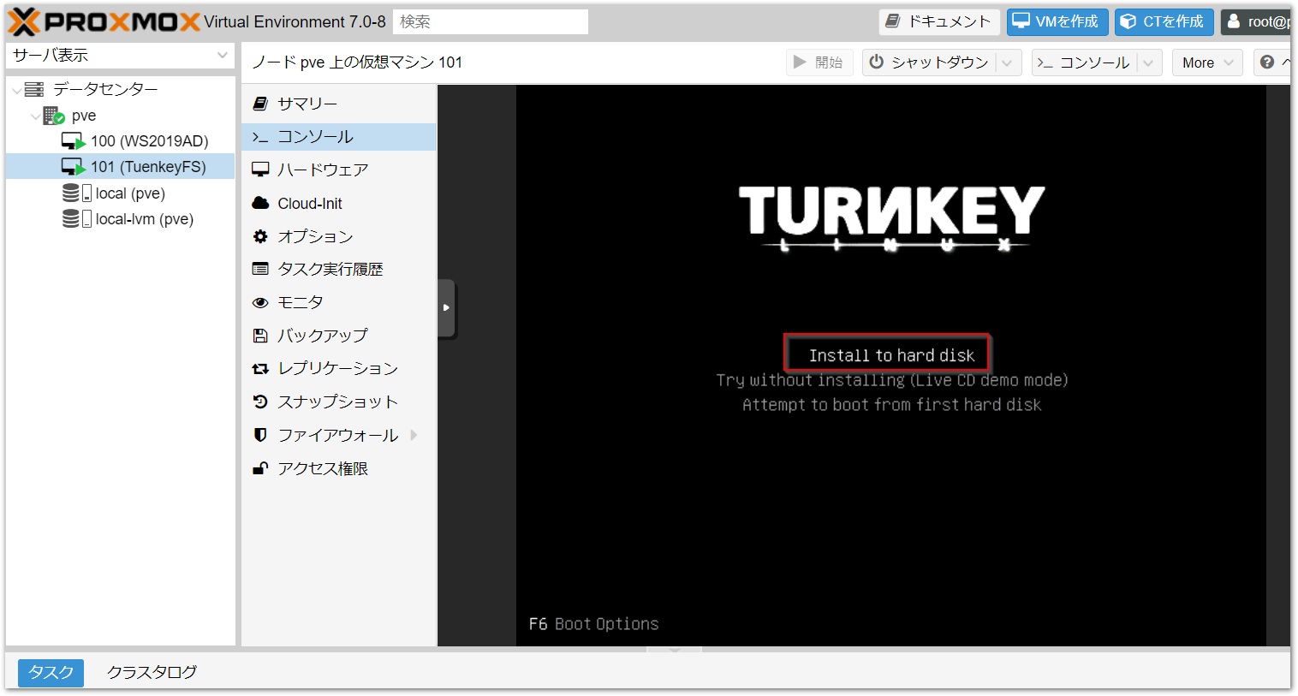Viewport: 1298px width, 696px height.
Task: Open the アクセス権限 permissions tab
Action: (x=339, y=468)
